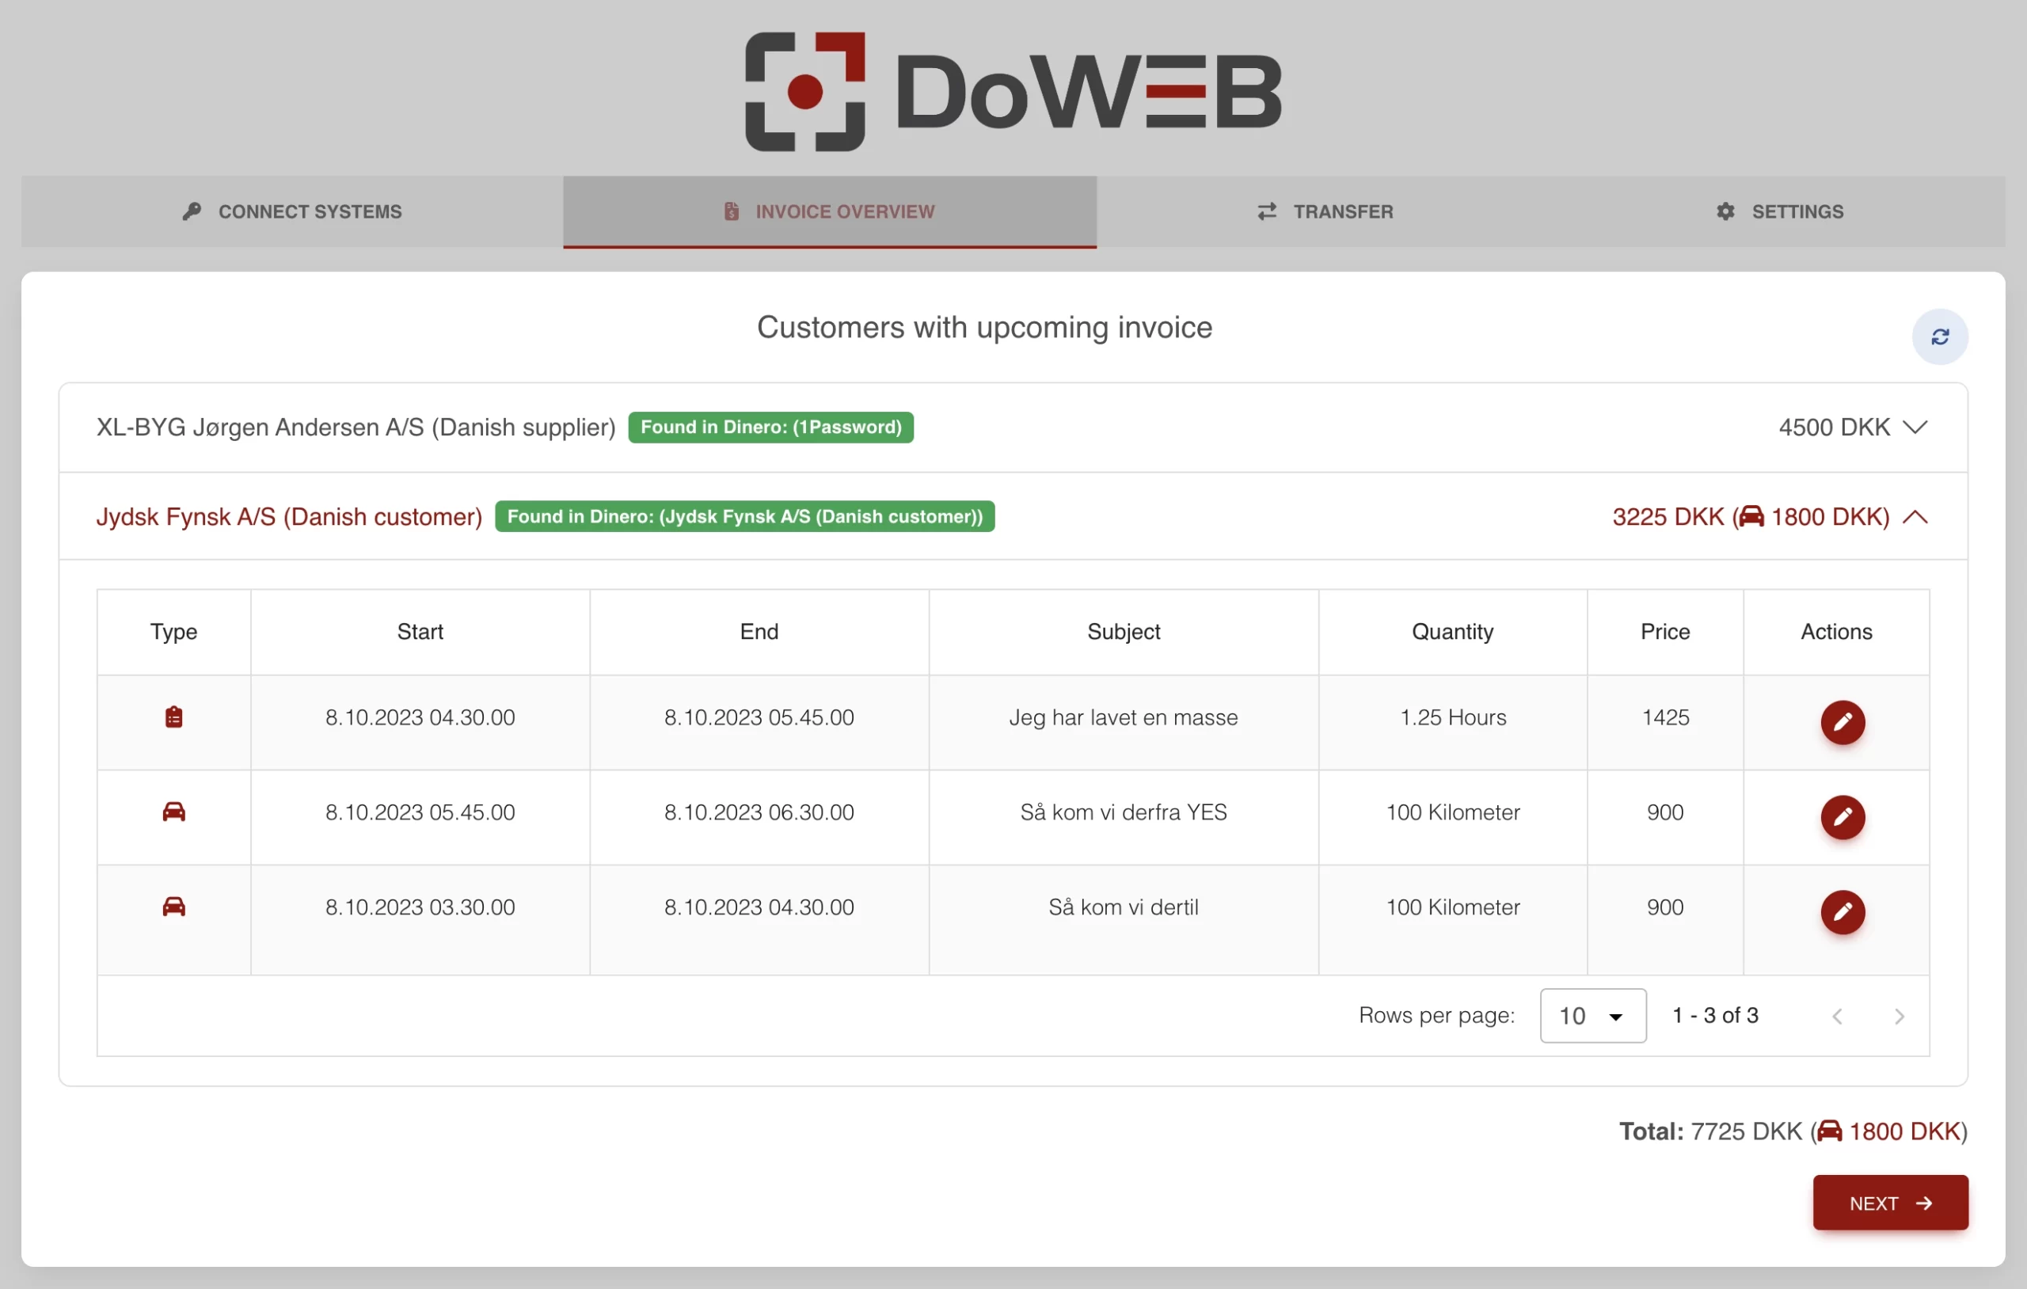Collapse Jydsk Fynsk A/S row chevron
This screenshot has width=2027, height=1289.
pos(1915,516)
